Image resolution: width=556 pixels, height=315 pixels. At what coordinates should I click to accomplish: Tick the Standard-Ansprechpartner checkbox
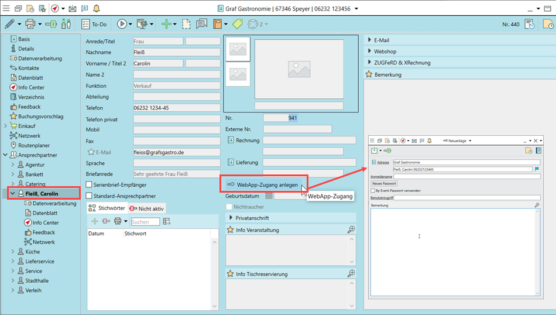tap(89, 196)
